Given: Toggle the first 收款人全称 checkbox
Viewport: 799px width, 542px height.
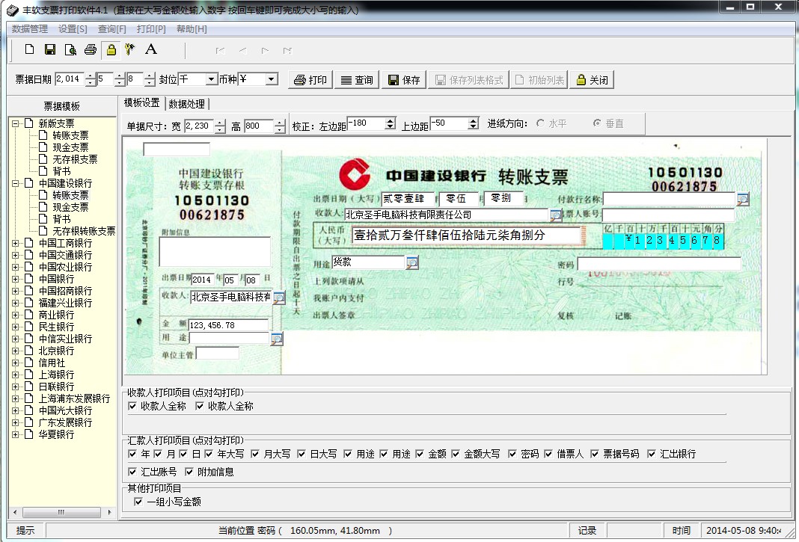Looking at the screenshot, I should (x=132, y=406).
